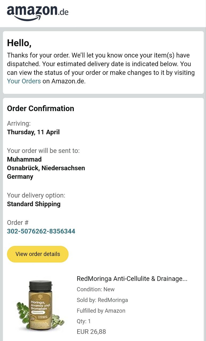Click the Fulfilled by Amazon text

click(101, 311)
